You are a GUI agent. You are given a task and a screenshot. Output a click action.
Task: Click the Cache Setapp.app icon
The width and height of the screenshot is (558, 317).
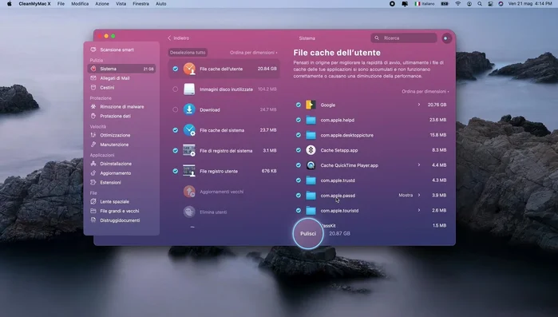311,150
